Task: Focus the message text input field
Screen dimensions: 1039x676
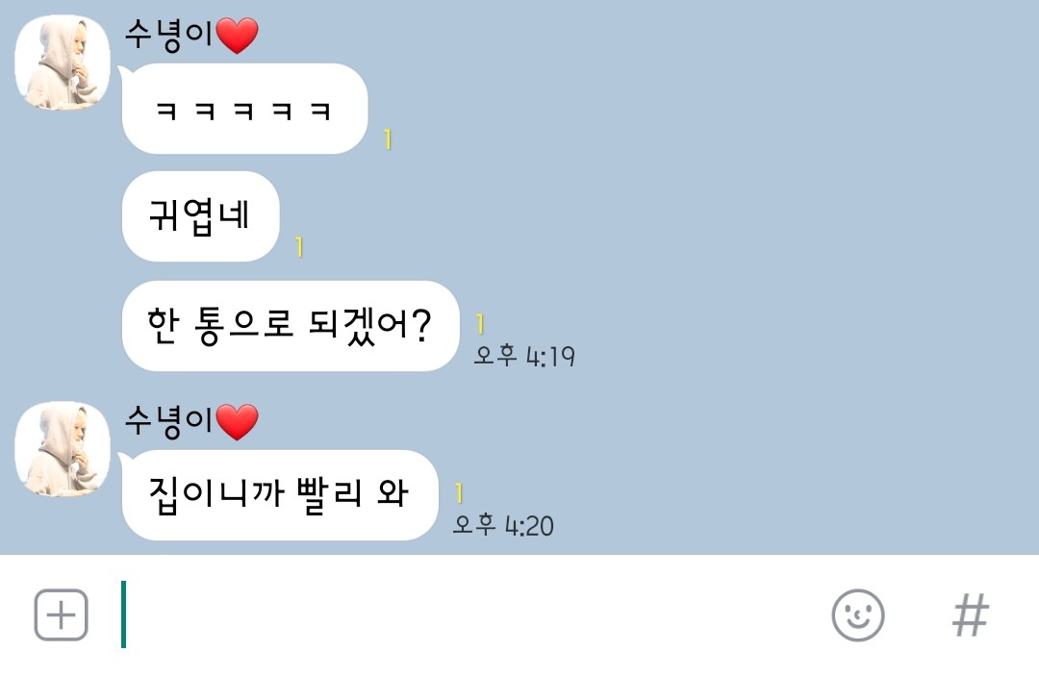Action: [464, 615]
